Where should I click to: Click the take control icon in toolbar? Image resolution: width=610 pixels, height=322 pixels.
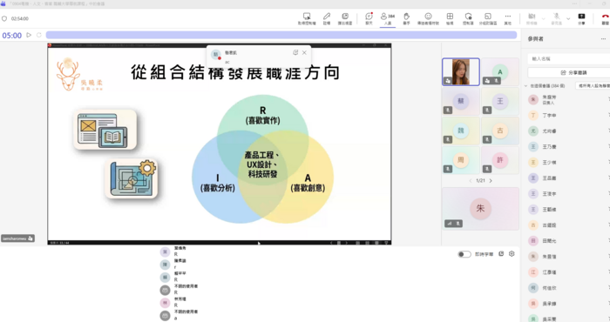point(307,17)
